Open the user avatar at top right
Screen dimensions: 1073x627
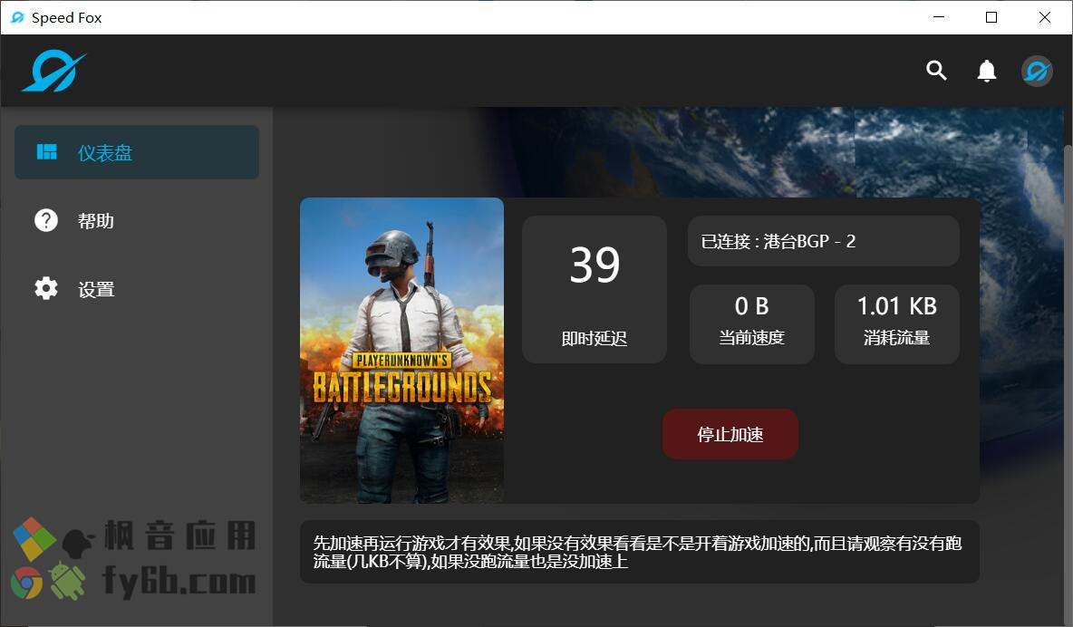(1037, 71)
